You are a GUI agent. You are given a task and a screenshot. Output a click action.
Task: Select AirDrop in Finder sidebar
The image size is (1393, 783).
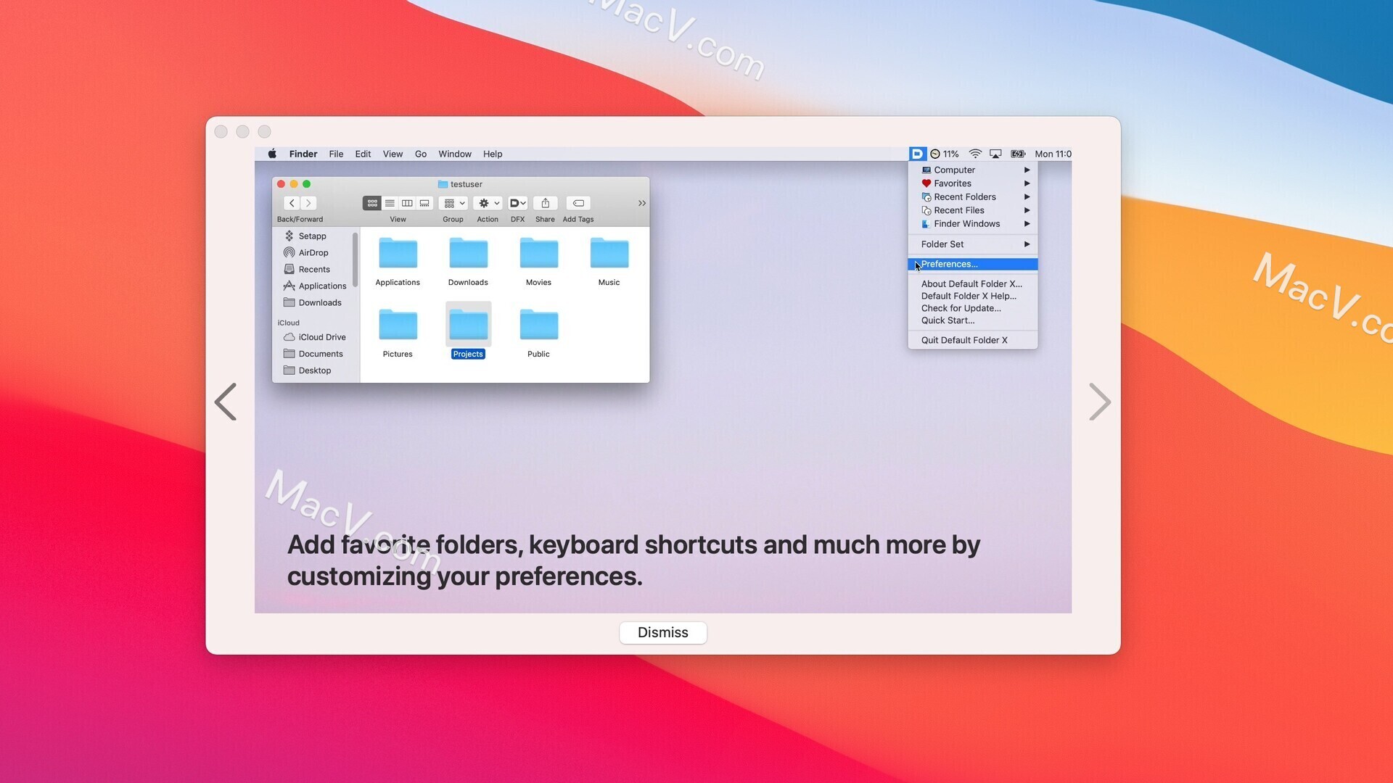click(313, 253)
